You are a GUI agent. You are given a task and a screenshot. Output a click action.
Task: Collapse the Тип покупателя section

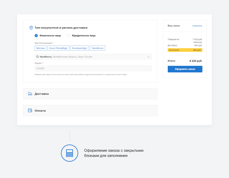pos(60,28)
